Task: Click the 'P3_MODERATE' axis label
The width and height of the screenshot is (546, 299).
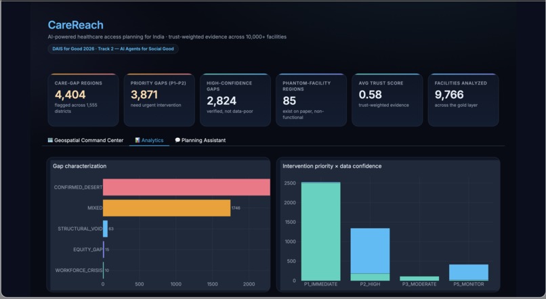Action: tap(419, 284)
